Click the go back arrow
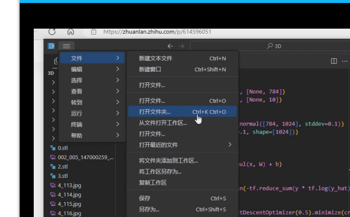Image resolution: width=350 pixels, height=217 pixels. (x=170, y=46)
